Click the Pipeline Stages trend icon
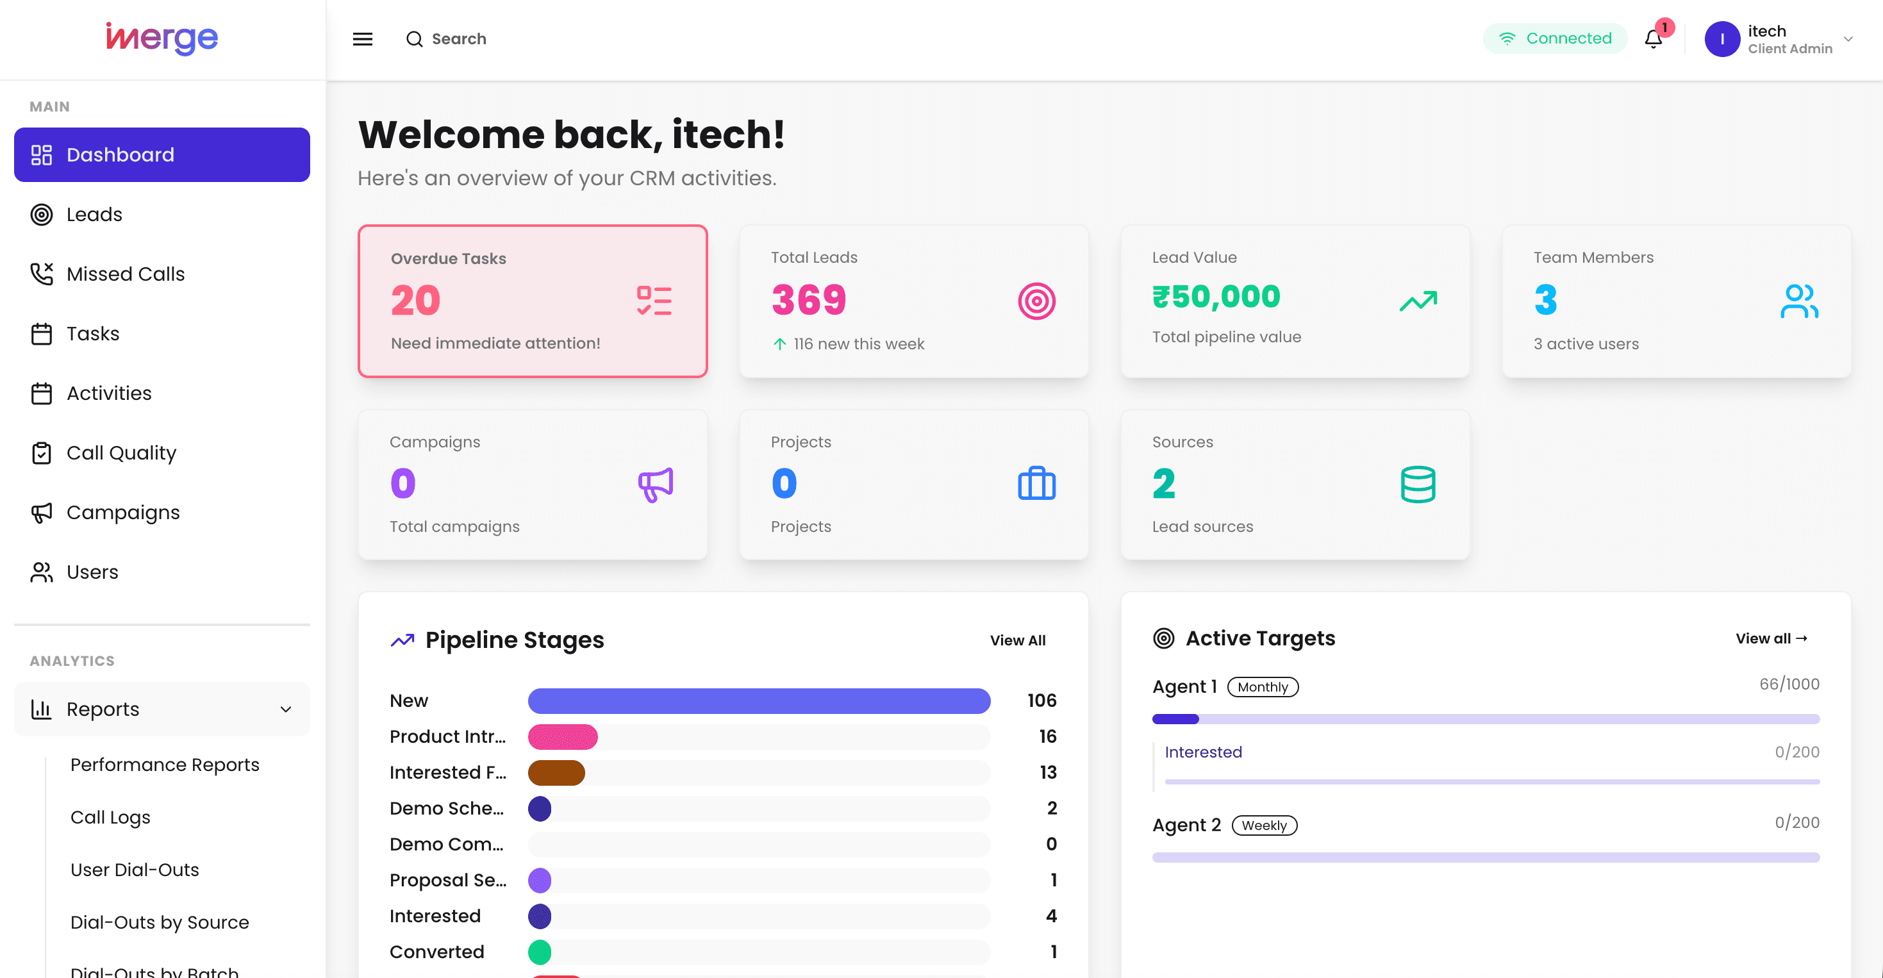This screenshot has width=1883, height=978. [x=402, y=640]
